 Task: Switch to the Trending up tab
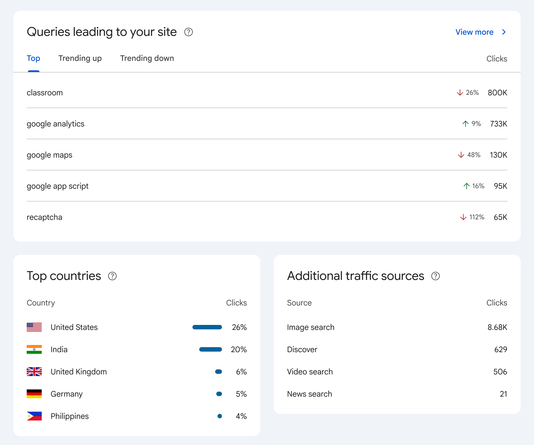tap(80, 58)
